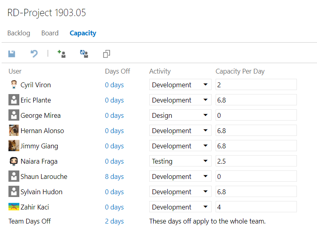Click Jimmy Giang's Capacity Per Day field

(256, 146)
